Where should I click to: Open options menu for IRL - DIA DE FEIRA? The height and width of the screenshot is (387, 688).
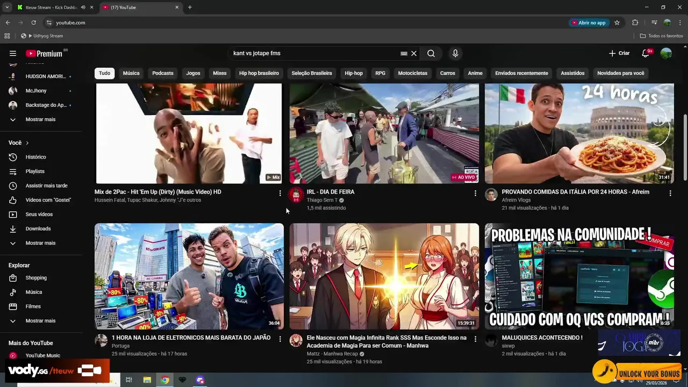(x=475, y=192)
